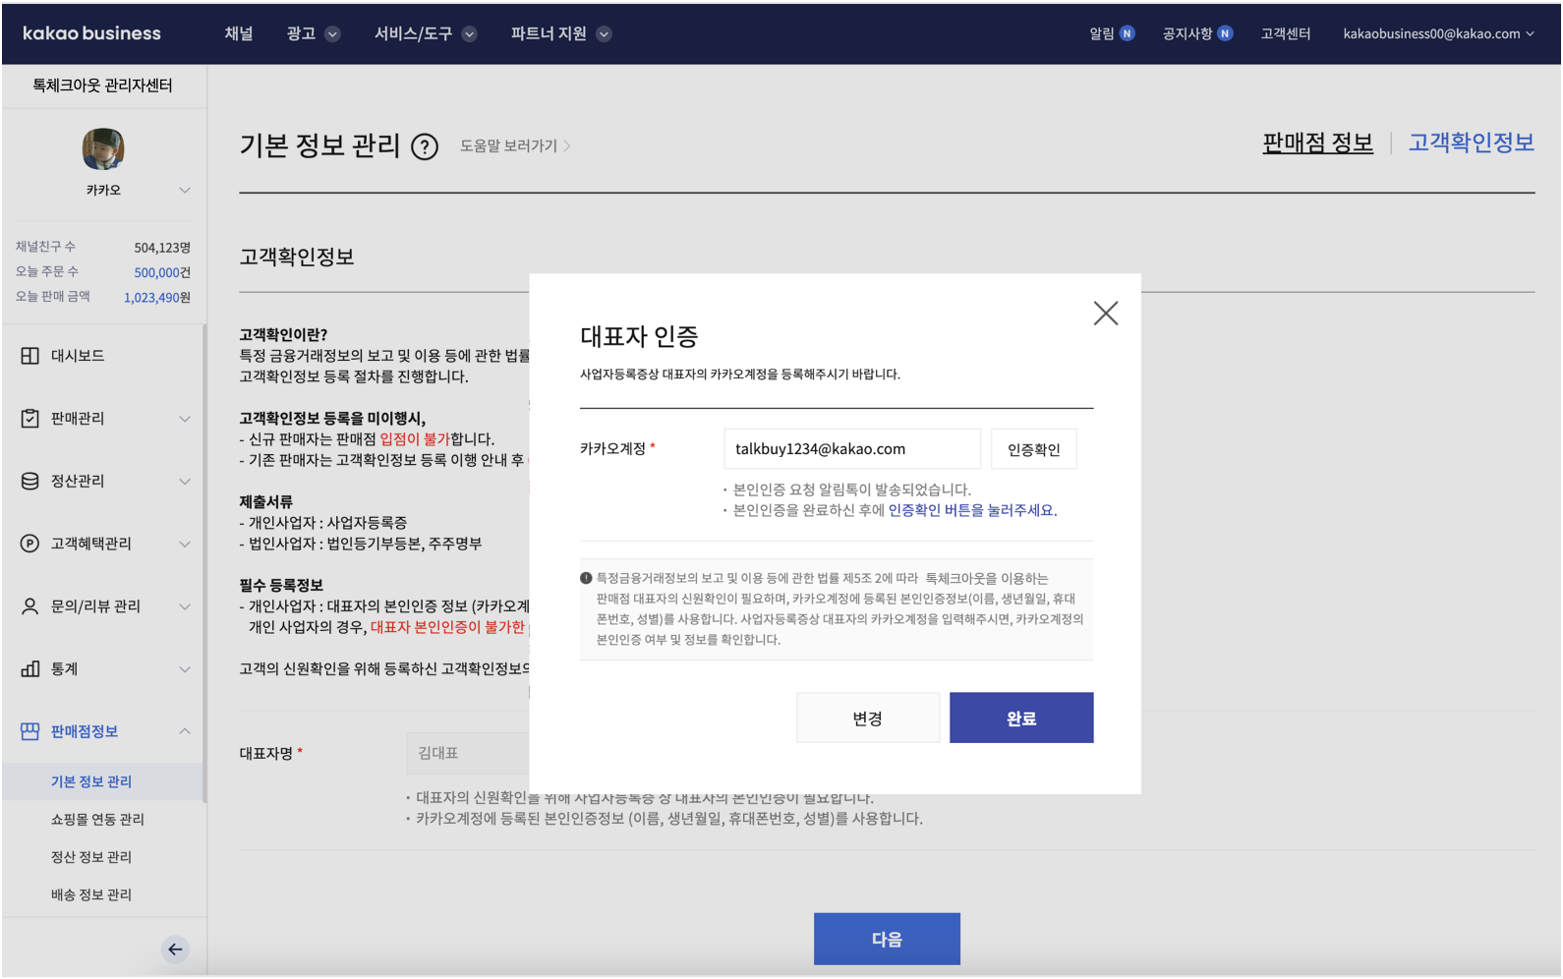This screenshot has width=1563, height=979.
Task: Open the 쇼핑몰 연동 관리 menu item
Action: coord(97,819)
